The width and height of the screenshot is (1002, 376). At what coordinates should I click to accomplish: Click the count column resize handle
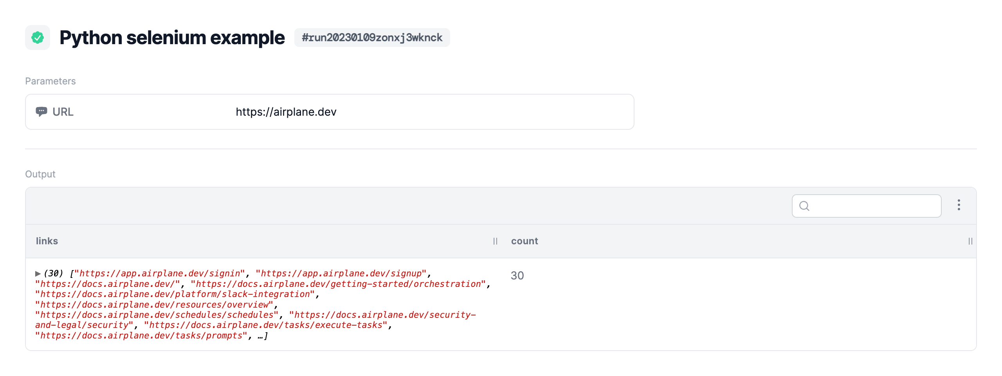point(970,241)
